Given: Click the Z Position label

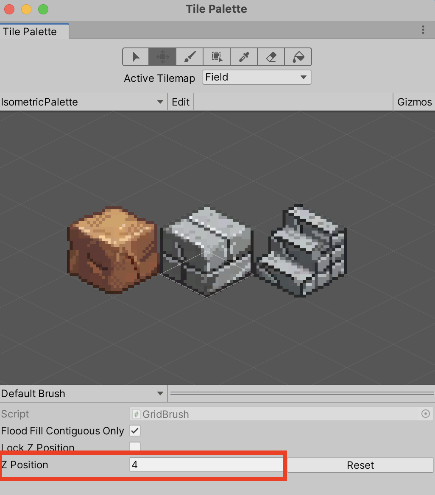Looking at the screenshot, I should (x=25, y=464).
